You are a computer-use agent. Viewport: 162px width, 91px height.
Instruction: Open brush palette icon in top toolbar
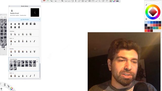[x=110, y=1]
